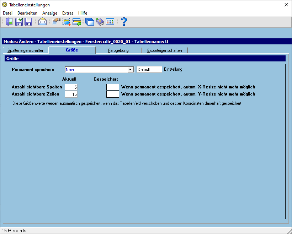This screenshot has height=234, width=292.
Task: Open the Nein combo box field
Action: (100, 70)
